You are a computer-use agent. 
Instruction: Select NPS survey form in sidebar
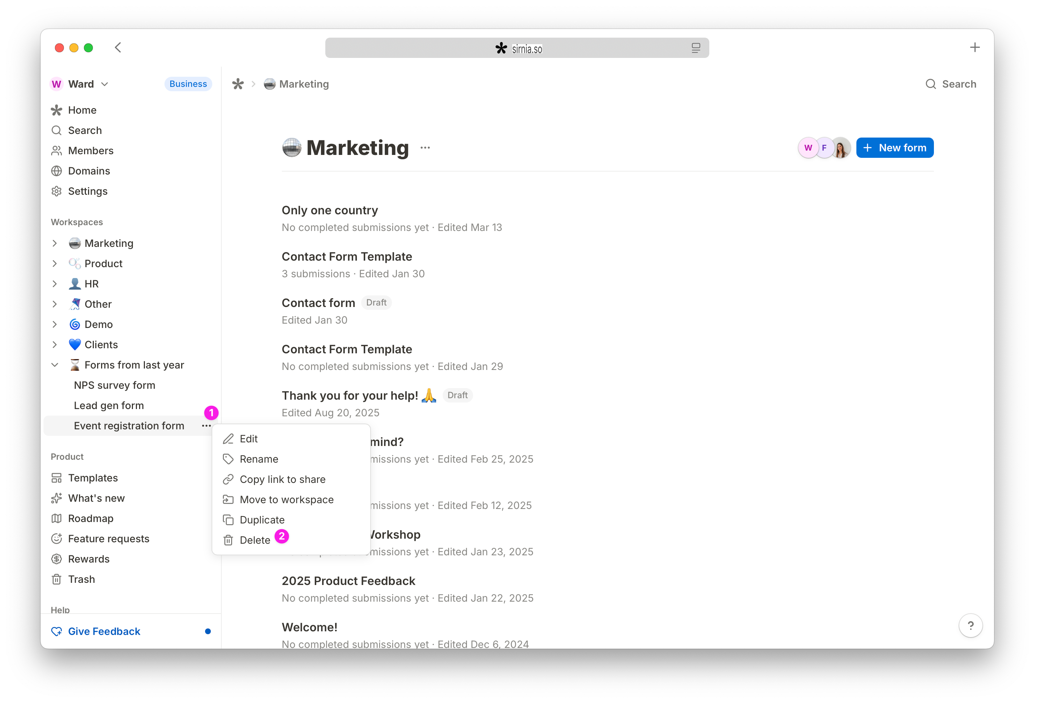pos(114,385)
